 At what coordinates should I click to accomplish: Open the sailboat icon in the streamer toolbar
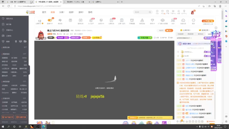142,20
